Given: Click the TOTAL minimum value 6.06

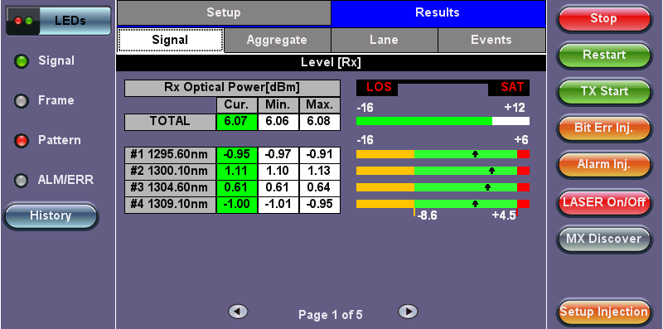Looking at the screenshot, I should (278, 122).
